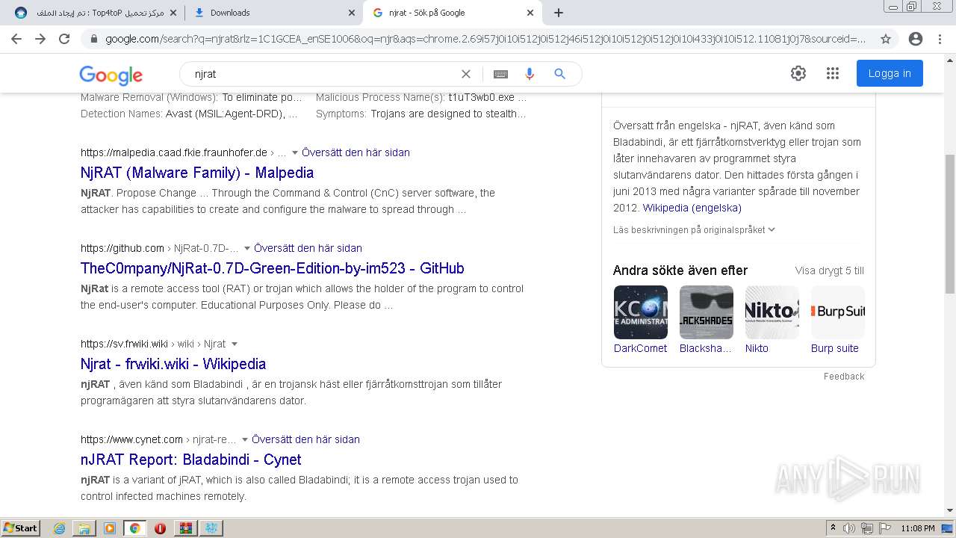
Task: Translate the Cynet result page
Action: 305,439
